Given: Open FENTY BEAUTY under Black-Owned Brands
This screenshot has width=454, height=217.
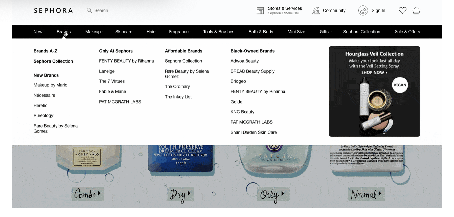Looking at the screenshot, I should 258,92.
